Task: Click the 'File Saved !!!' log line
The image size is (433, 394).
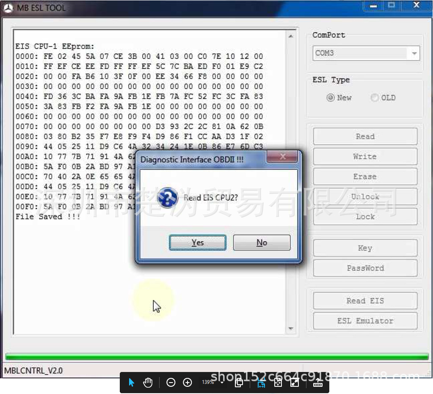Action: pyautogui.click(x=48, y=216)
